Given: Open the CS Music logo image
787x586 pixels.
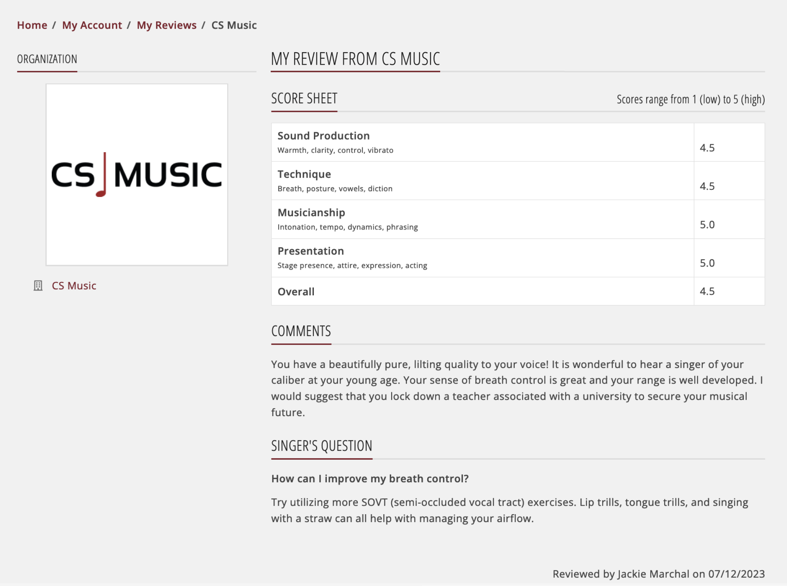Looking at the screenshot, I should coord(137,175).
